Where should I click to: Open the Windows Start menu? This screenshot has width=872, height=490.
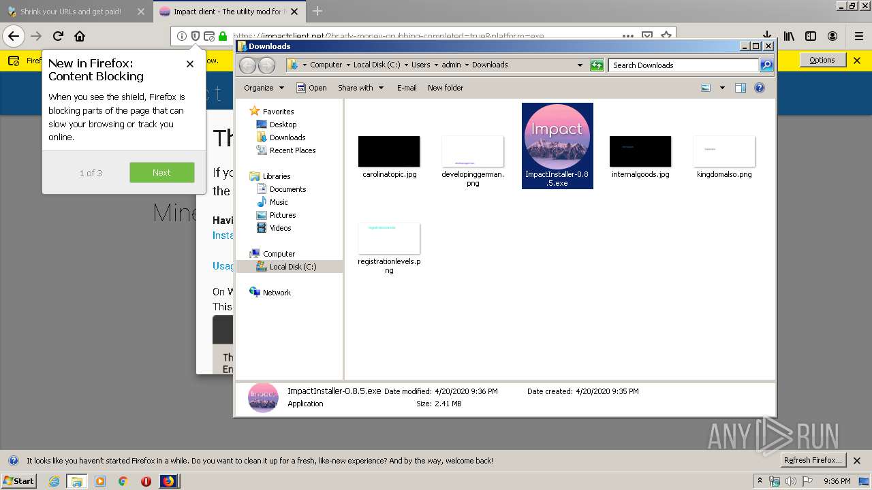coord(19,481)
